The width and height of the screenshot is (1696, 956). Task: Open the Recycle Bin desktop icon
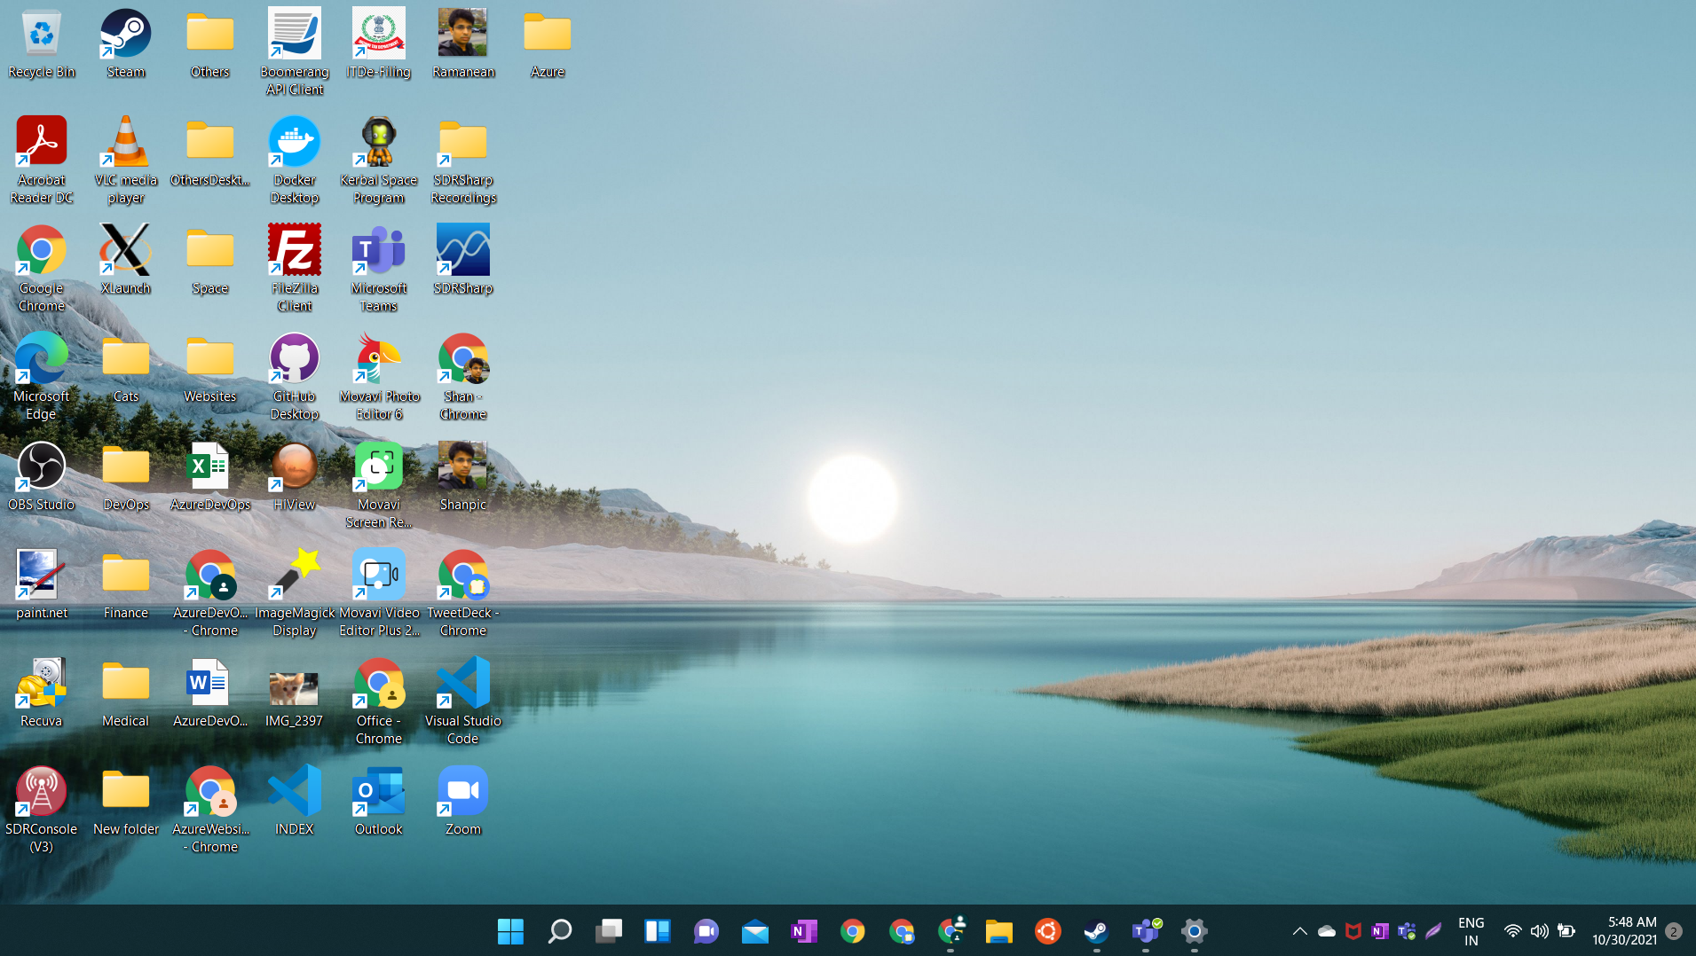pos(42,43)
